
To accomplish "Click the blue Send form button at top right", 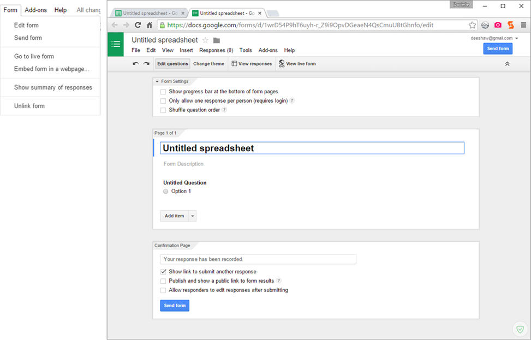I will [498, 49].
